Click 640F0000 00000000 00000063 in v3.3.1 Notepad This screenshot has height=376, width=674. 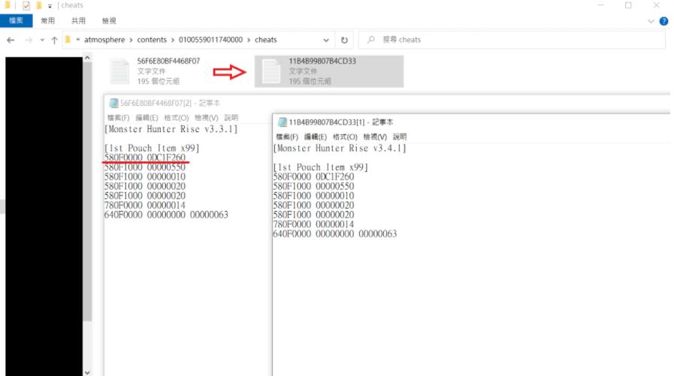(166, 215)
